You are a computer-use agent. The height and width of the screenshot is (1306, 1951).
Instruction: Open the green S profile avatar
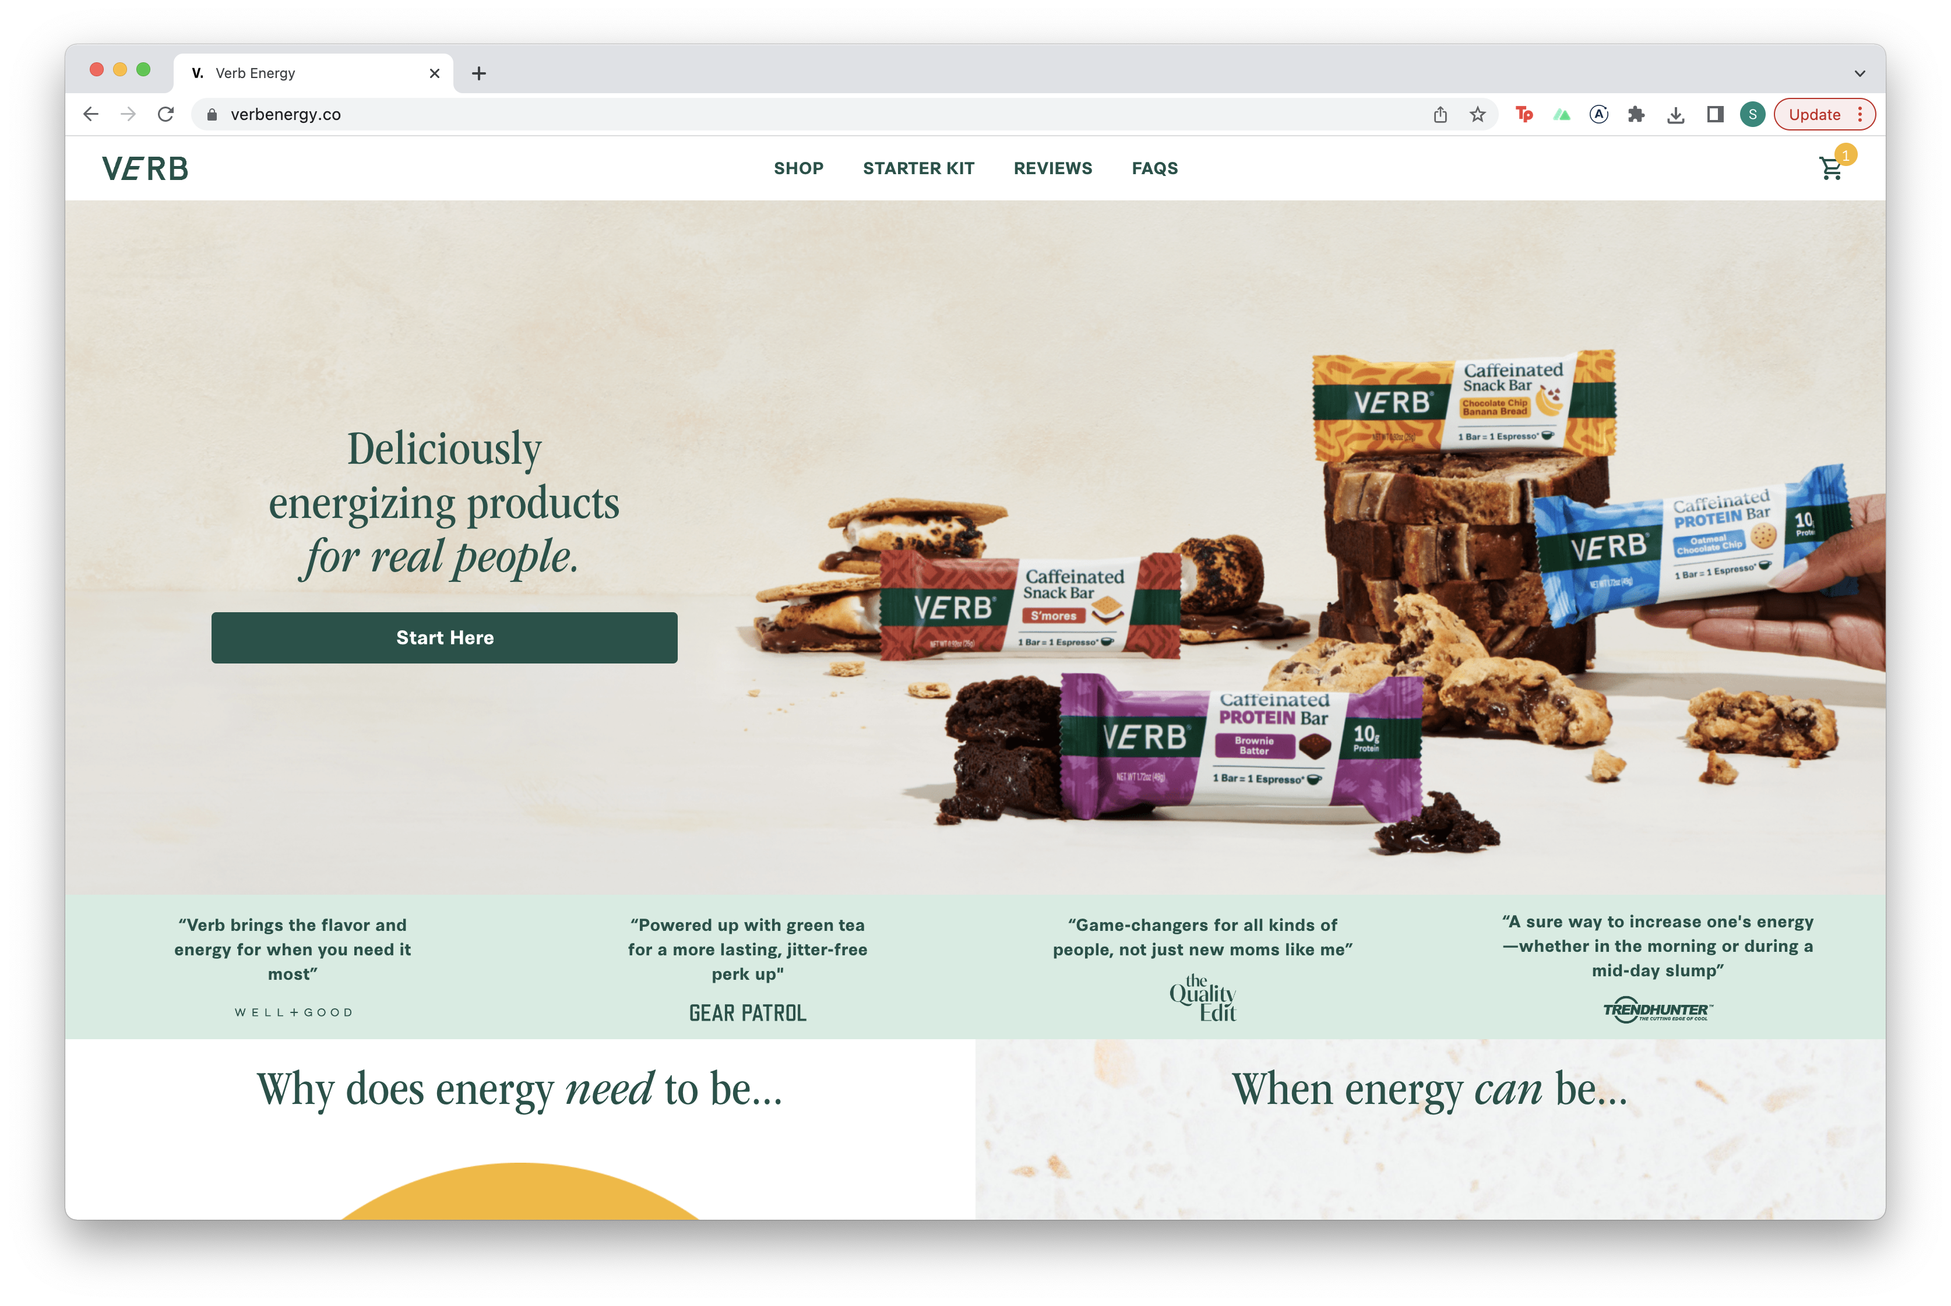pyautogui.click(x=1753, y=114)
